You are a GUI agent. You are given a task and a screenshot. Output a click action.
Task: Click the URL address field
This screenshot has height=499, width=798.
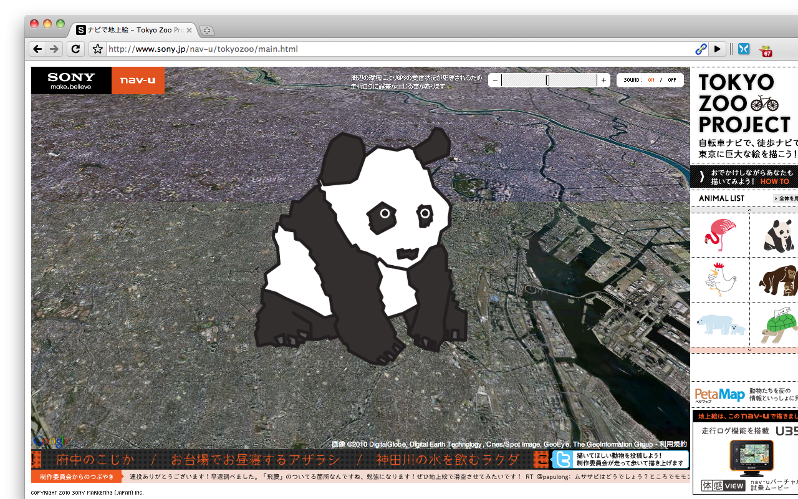tap(399, 49)
